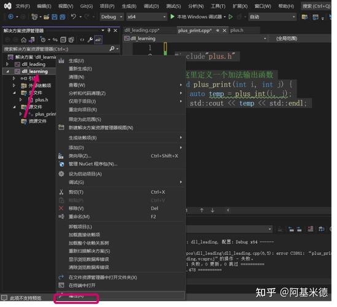
Task: Open Solution Explorer window options dropdown
Action: point(103,31)
